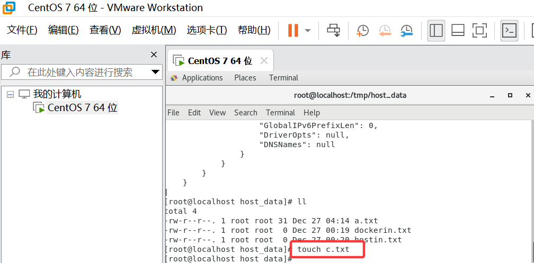Collapse the 我的计算机 tree node
534x263 pixels.
point(10,94)
